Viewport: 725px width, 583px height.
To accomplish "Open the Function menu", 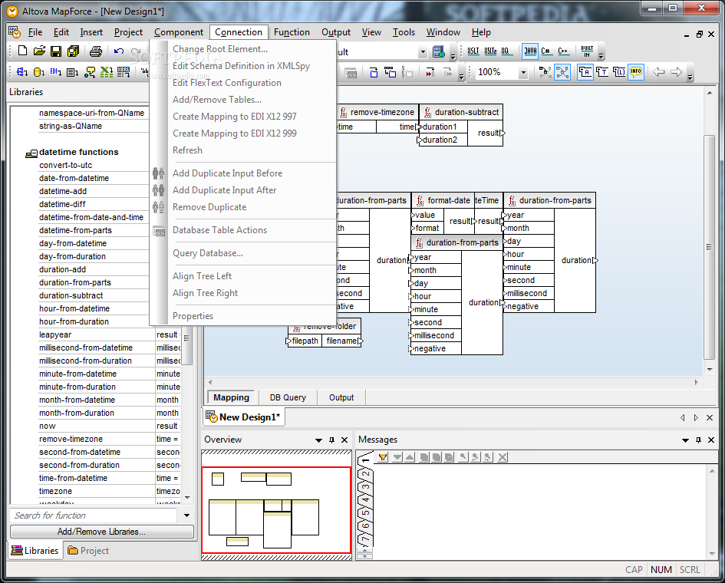I will click(292, 32).
